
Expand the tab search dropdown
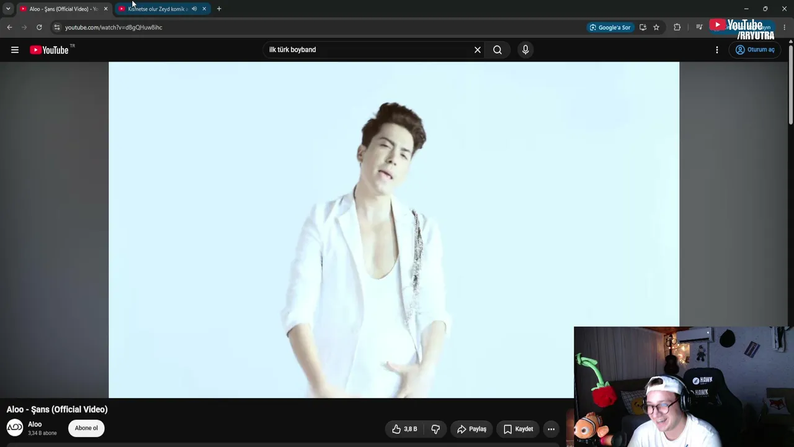click(x=8, y=9)
